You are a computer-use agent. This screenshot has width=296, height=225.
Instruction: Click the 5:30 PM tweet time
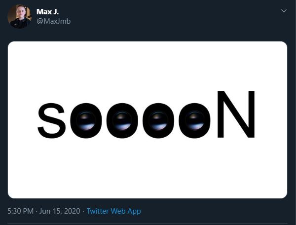pos(20,211)
